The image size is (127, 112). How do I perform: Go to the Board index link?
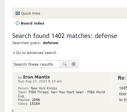point(33,23)
